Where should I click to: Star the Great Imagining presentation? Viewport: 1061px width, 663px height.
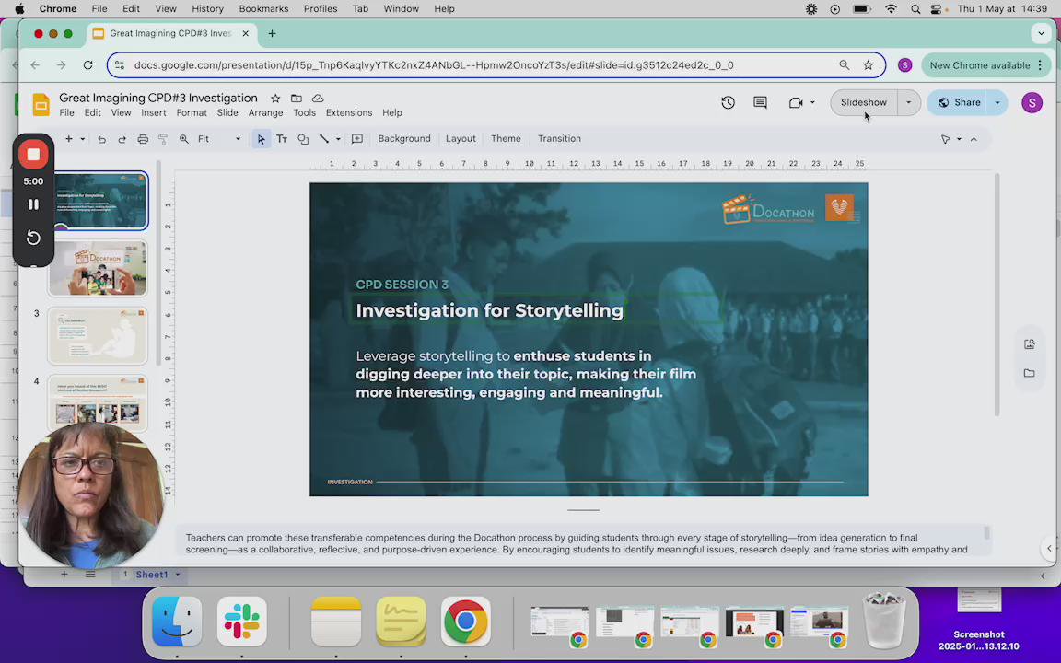pyautogui.click(x=275, y=99)
